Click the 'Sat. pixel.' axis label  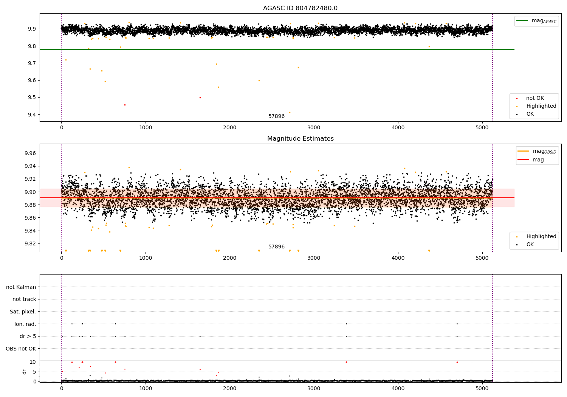pyautogui.click(x=23, y=312)
